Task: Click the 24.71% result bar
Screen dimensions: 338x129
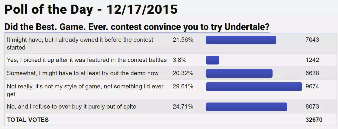Action: point(246,107)
